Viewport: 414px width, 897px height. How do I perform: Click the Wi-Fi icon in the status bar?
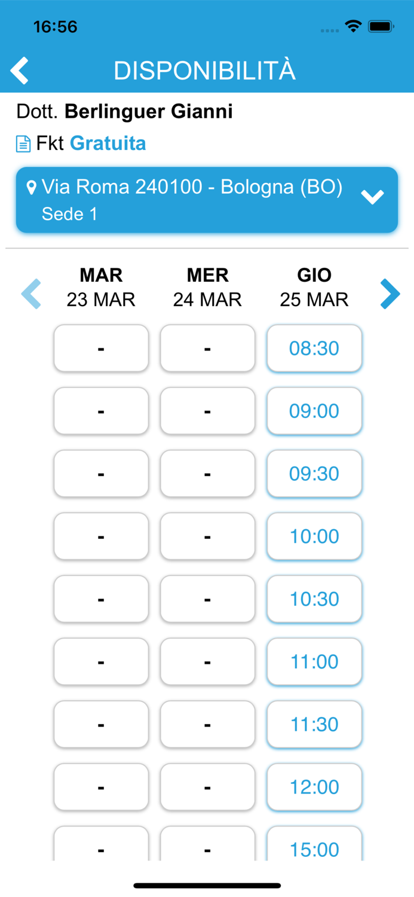pos(354,26)
